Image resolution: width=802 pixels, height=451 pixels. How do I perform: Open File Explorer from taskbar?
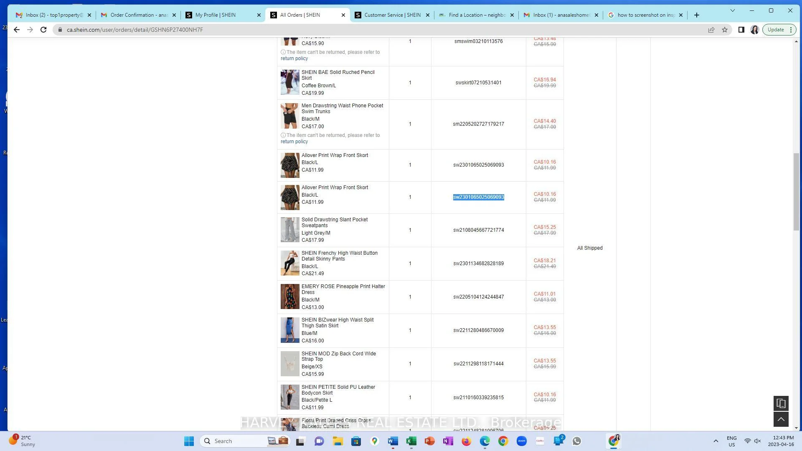[x=338, y=441]
